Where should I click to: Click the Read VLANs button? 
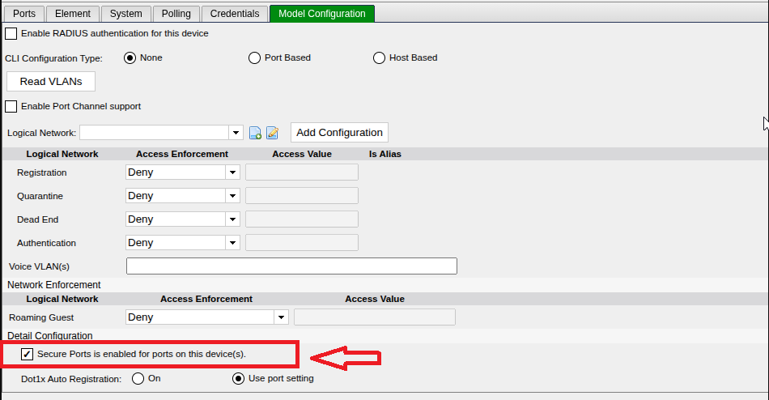click(51, 82)
